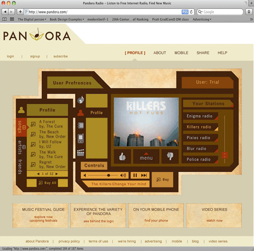The width and height of the screenshot is (254, 251).
Task: Open the bookmarks book icon
Action: [x=4, y=19]
